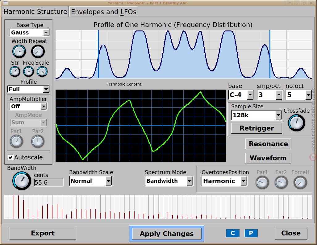Click the Close button
This screenshot has width=317, height=245.
(291, 233)
